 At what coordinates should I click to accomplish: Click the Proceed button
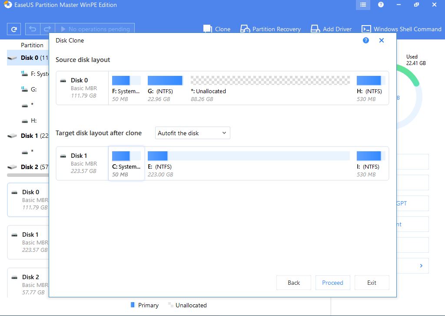pos(332,283)
